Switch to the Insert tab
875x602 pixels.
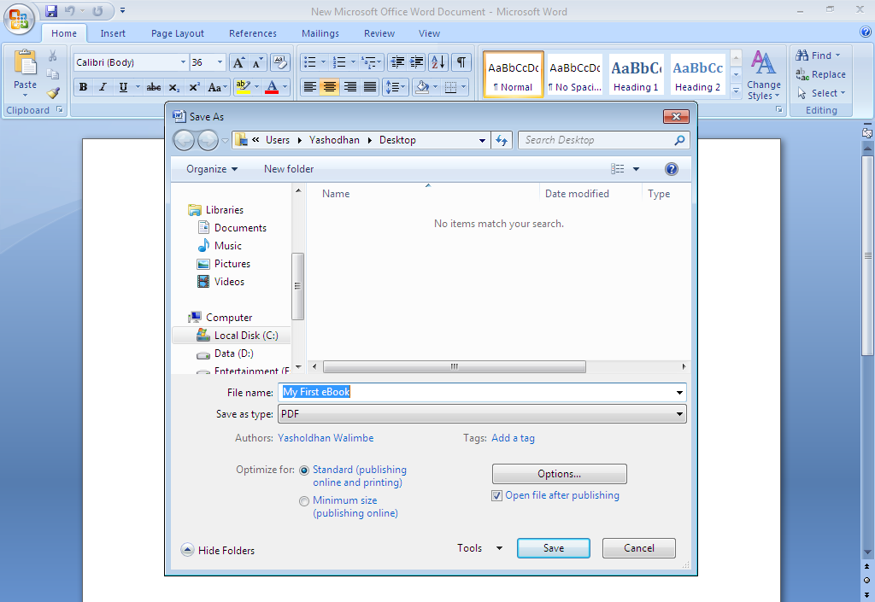[113, 33]
